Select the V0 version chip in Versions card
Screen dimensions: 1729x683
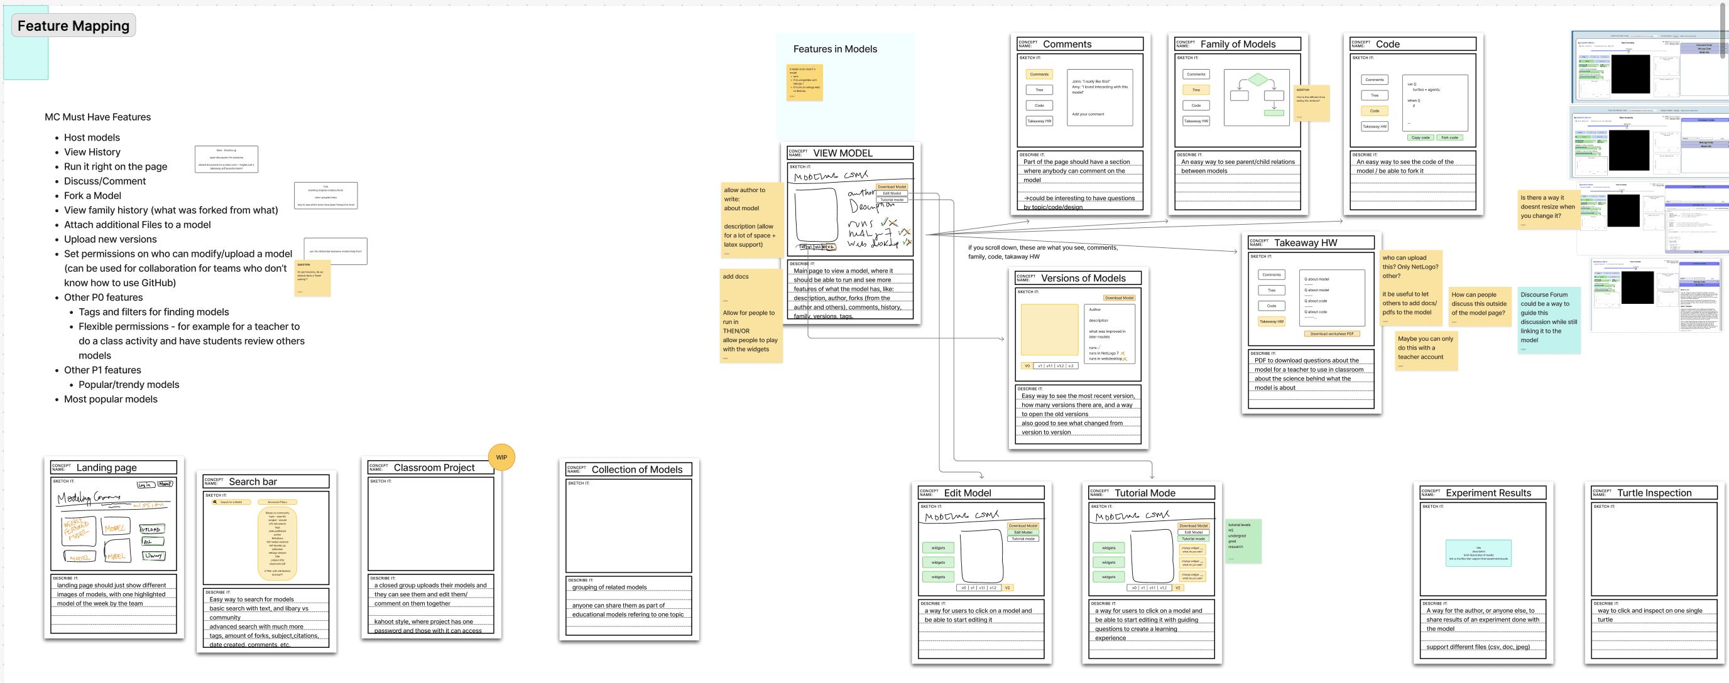coord(1027,365)
